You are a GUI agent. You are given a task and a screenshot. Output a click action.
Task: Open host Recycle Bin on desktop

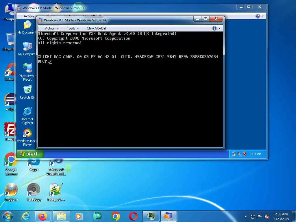pyautogui.click(x=8, y=42)
